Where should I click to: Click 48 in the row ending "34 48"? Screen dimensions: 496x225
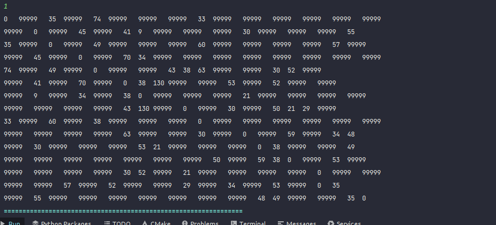pos(351,134)
